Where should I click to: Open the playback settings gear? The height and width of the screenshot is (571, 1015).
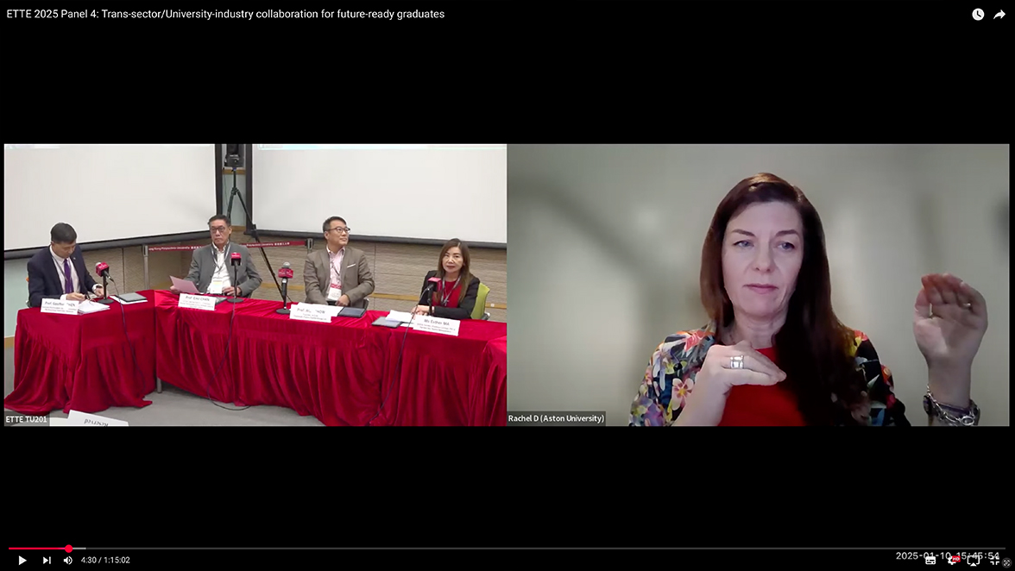pos(952,561)
